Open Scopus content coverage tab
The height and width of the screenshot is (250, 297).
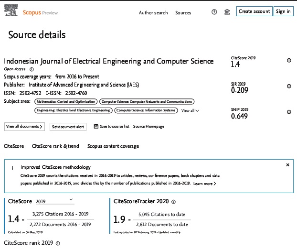click(x=113, y=146)
